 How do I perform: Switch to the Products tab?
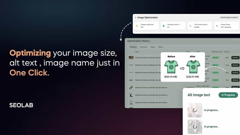click(133, 47)
